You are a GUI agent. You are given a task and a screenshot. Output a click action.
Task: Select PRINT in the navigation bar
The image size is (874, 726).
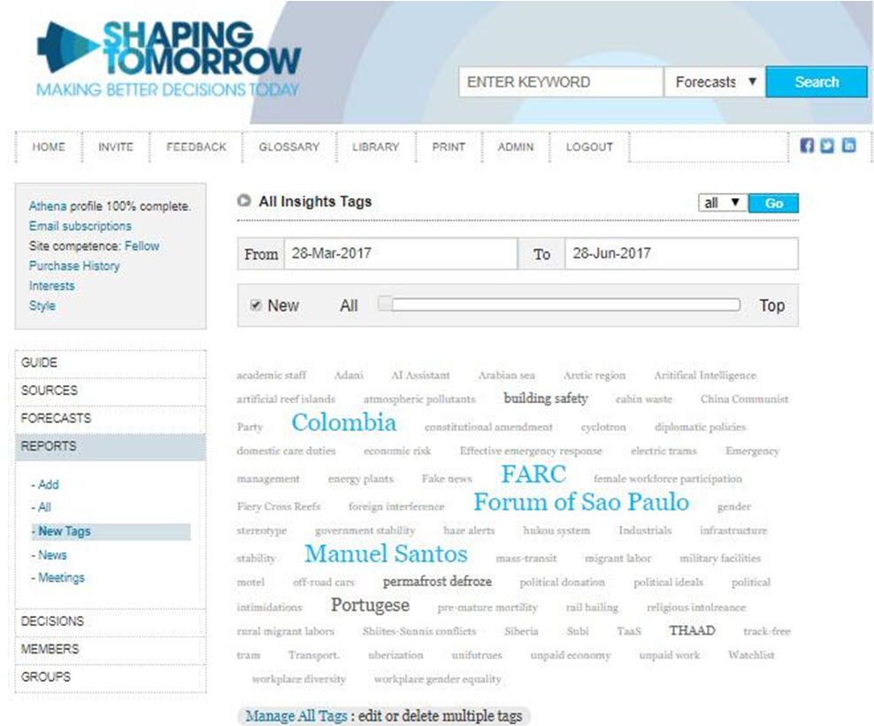(x=448, y=147)
